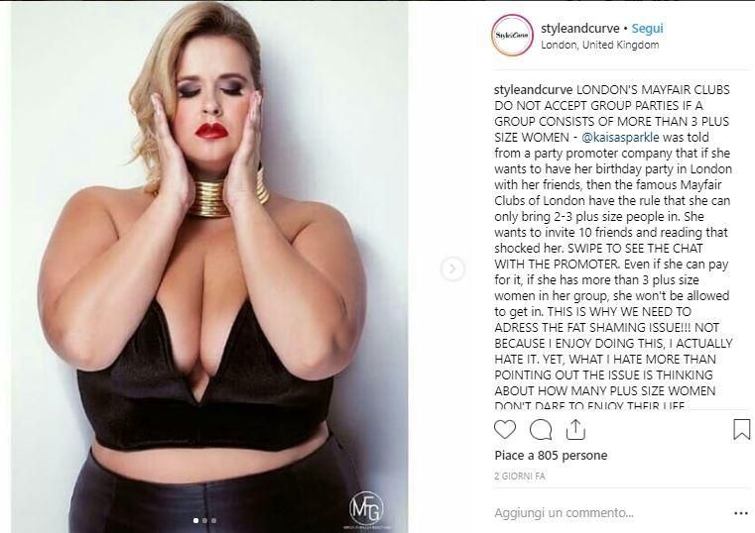Open the @kaisasparkle mention
Viewport: 755px width, 533px height.
[x=620, y=137]
